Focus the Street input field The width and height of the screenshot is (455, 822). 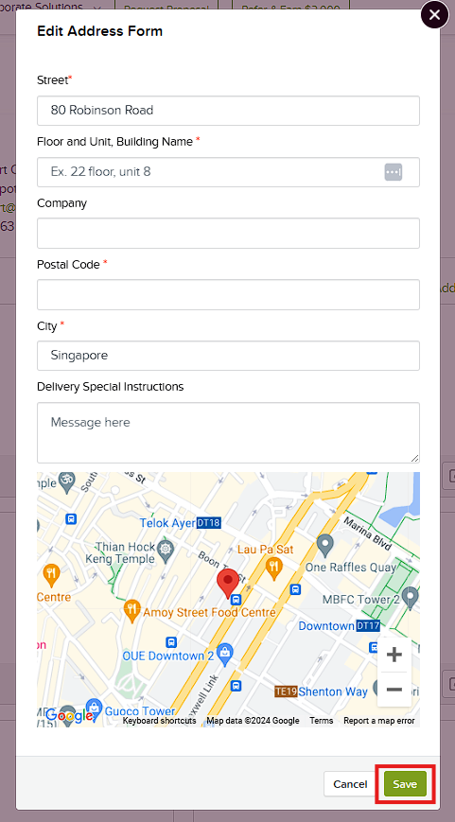[x=228, y=111]
